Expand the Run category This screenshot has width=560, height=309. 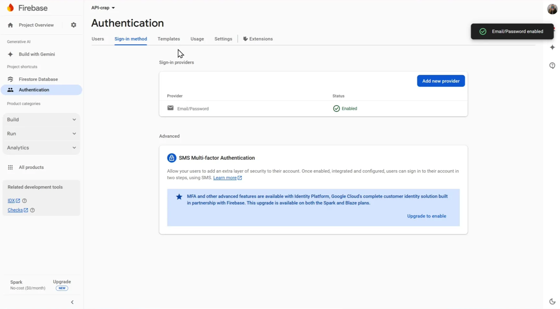41,134
